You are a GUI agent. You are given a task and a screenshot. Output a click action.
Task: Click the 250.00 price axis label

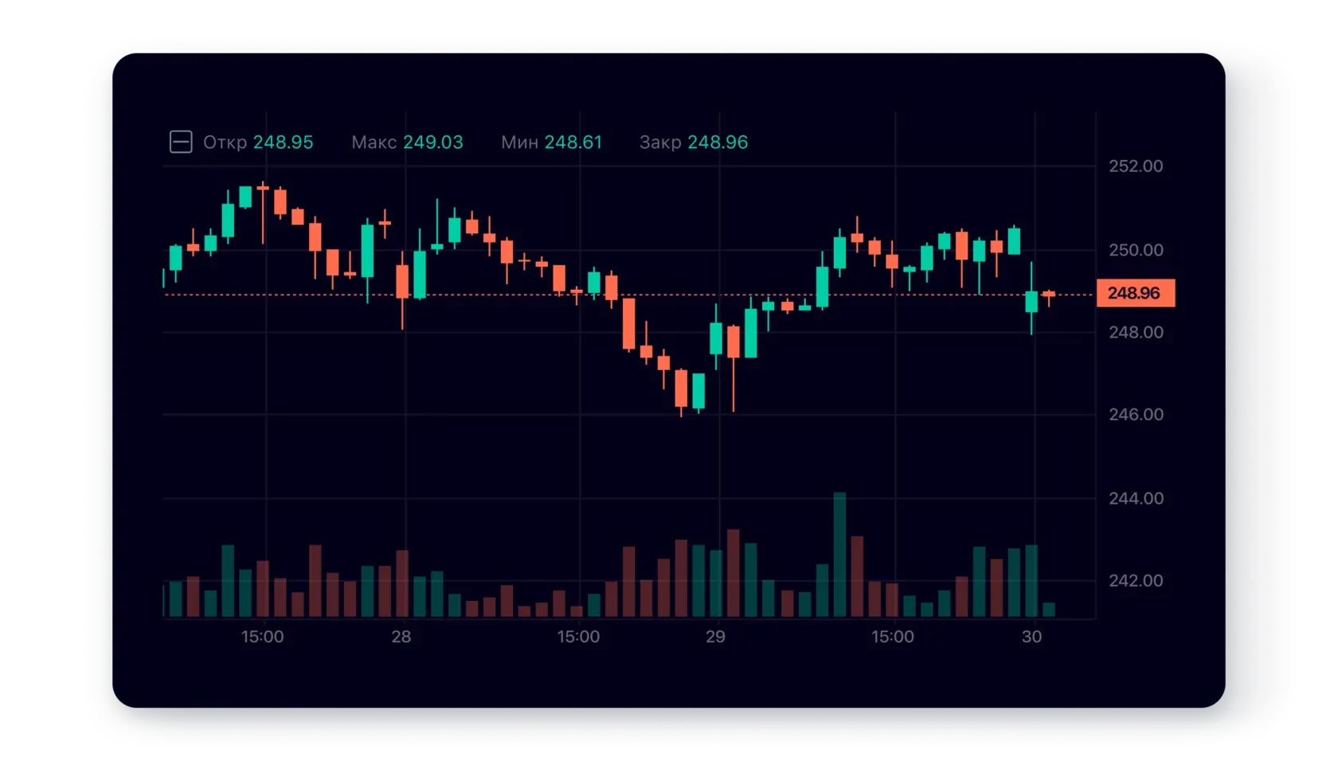click(1136, 250)
